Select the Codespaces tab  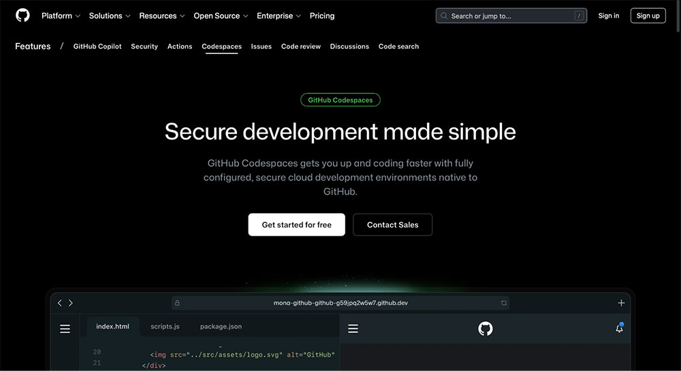tap(221, 46)
